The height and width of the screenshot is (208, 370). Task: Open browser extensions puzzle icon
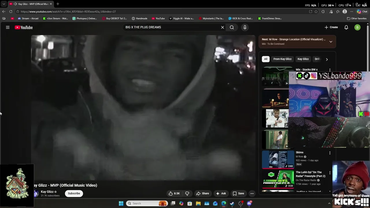(323, 12)
